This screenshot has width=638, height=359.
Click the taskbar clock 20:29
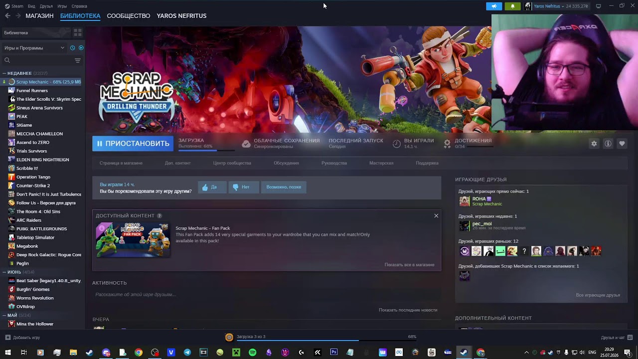pyautogui.click(x=609, y=353)
